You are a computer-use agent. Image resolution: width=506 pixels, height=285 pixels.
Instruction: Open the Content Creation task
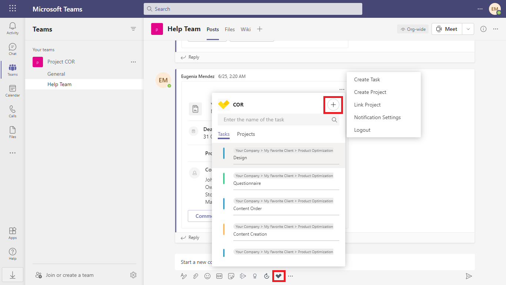(279, 232)
